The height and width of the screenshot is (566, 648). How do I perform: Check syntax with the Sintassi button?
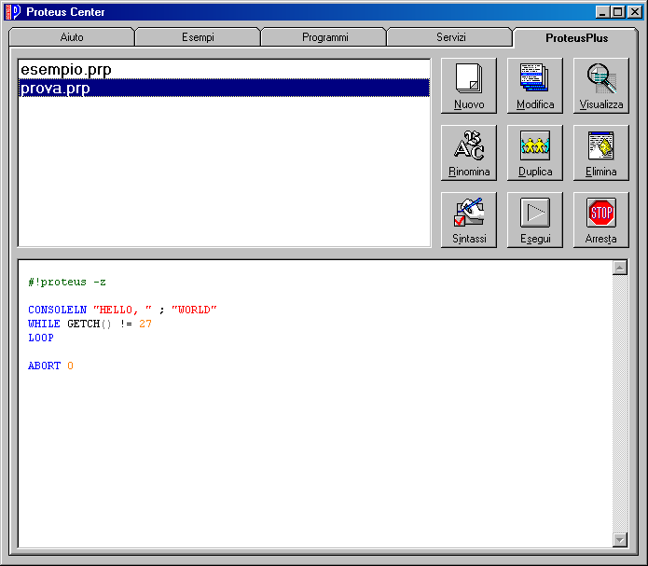469,220
